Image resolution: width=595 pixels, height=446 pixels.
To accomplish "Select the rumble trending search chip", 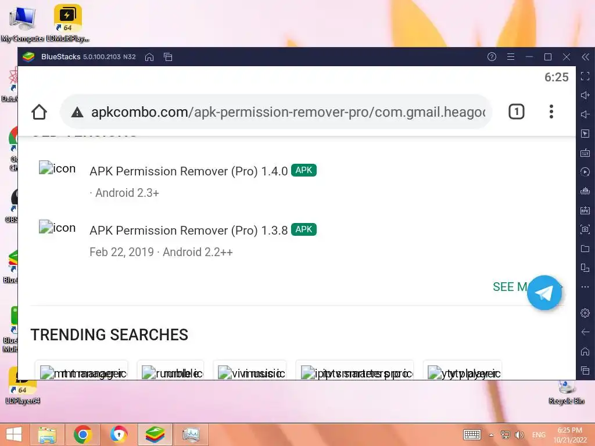I will click(x=171, y=371).
